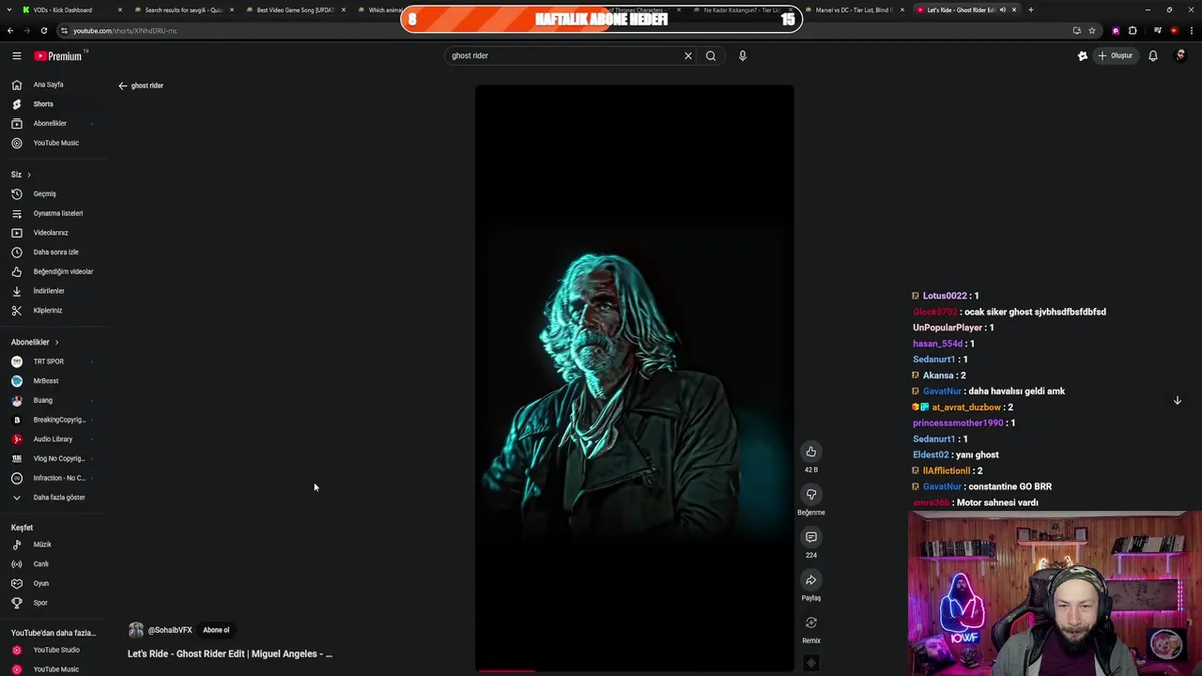
Task: Switch to Best Video Game Song tab
Action: click(295, 9)
